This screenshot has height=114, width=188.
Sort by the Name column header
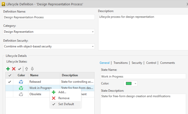coord(44,75)
